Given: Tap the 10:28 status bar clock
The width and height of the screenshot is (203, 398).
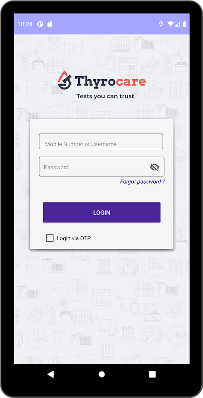Looking at the screenshot, I should pyautogui.click(x=25, y=24).
